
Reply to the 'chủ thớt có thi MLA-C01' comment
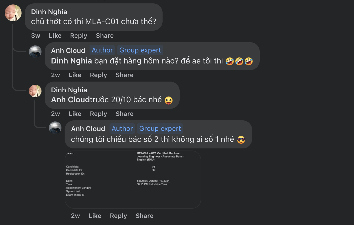(x=79, y=36)
